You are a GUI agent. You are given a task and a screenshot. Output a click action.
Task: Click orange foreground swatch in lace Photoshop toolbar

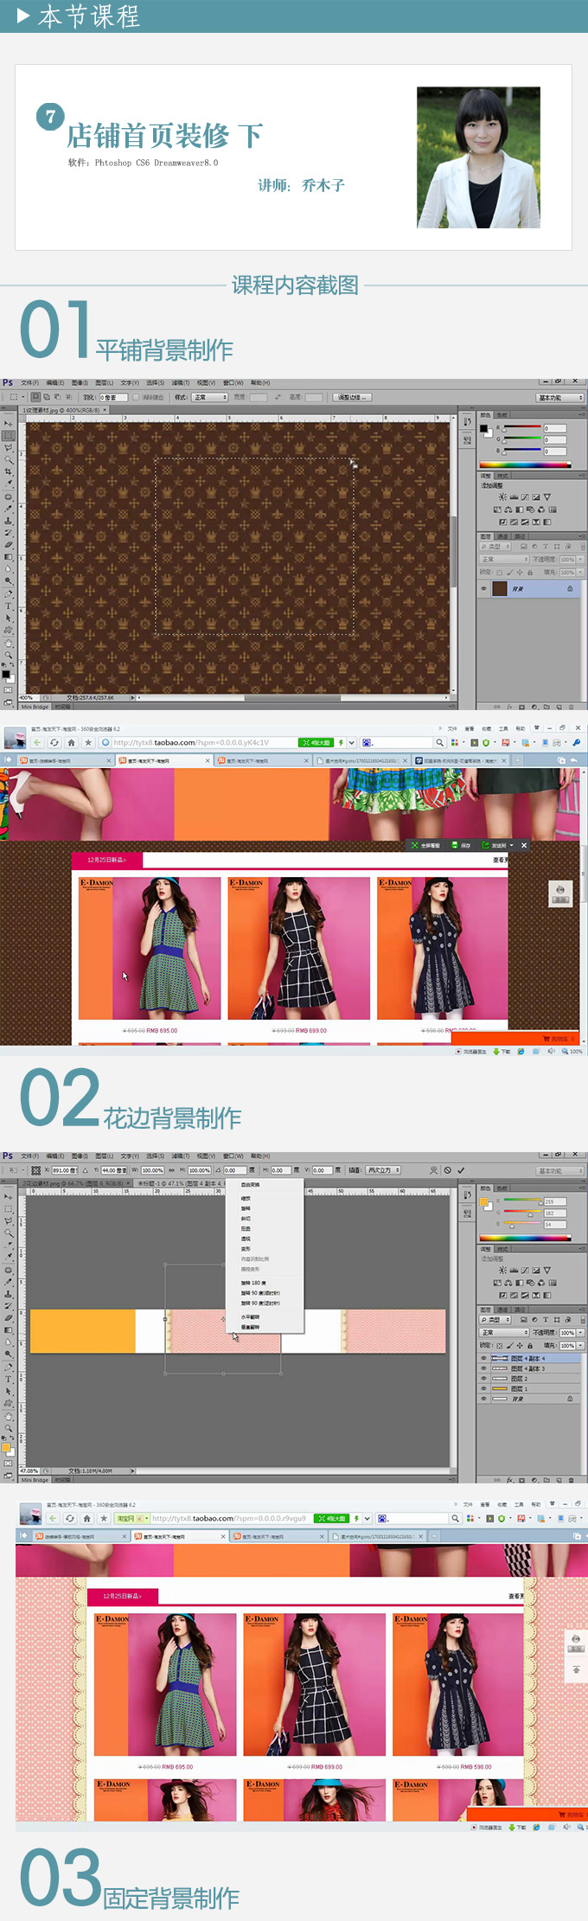pos(5,1447)
